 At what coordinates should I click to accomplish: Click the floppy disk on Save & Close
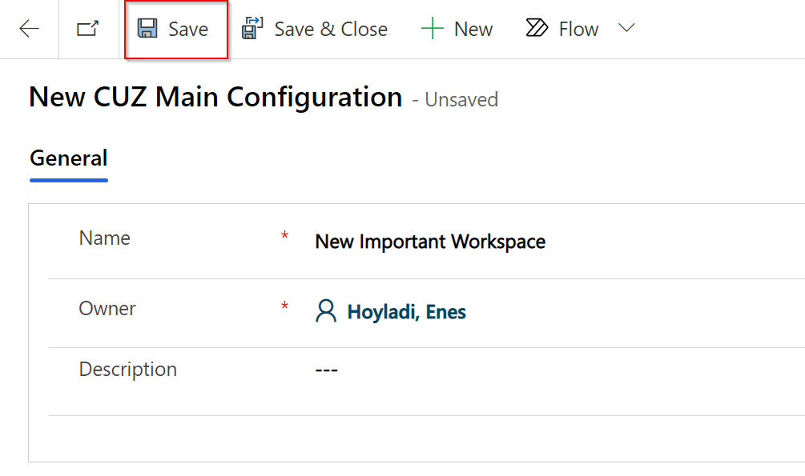point(251,28)
